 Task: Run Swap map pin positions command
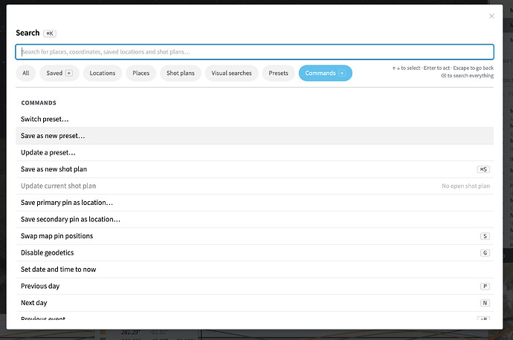tap(254, 236)
